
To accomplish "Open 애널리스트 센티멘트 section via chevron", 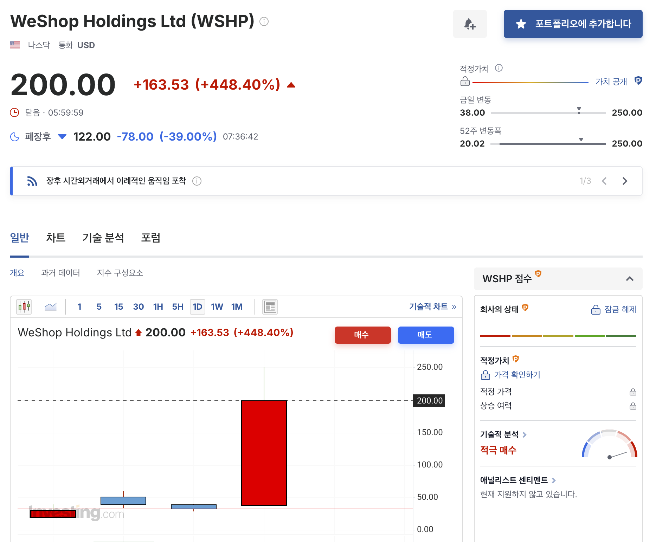I will [554, 480].
